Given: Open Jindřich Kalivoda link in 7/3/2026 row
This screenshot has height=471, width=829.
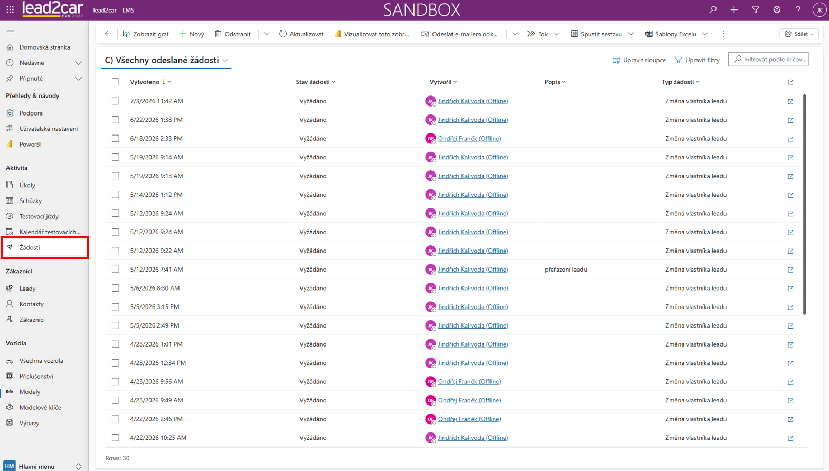Looking at the screenshot, I should 473,101.
